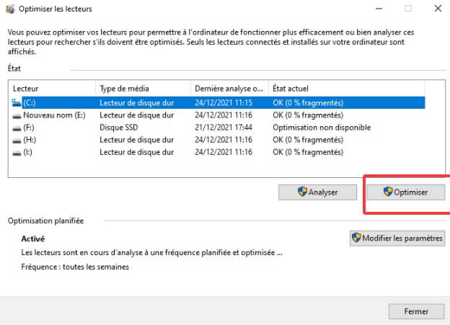Viewport: 450px width, 325px height.
Task: Click Fréquence : toutes les semaines text
Action: pyautogui.click(x=75, y=267)
